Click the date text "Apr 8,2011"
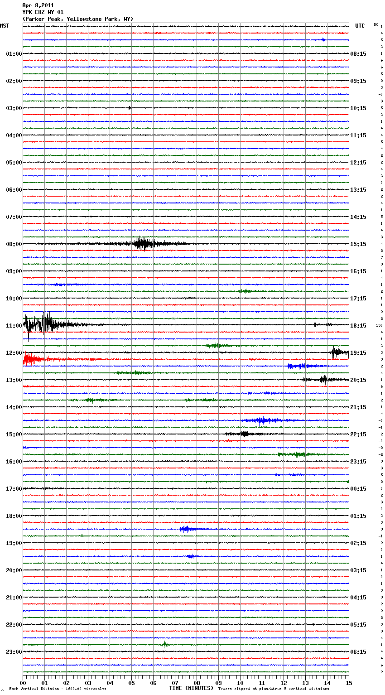Image resolution: width=385 pixels, height=695 pixels. [x=38, y=5]
